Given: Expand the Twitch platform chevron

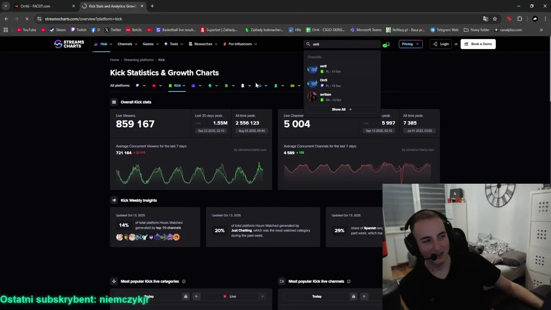Looking at the screenshot, I should coord(144,86).
